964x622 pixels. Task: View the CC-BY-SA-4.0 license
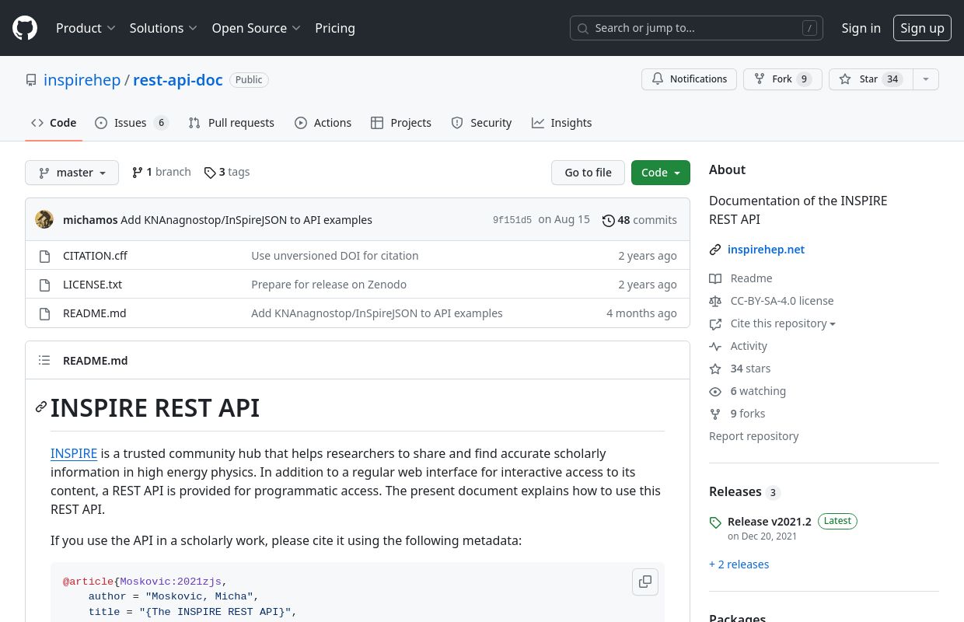[x=771, y=301]
